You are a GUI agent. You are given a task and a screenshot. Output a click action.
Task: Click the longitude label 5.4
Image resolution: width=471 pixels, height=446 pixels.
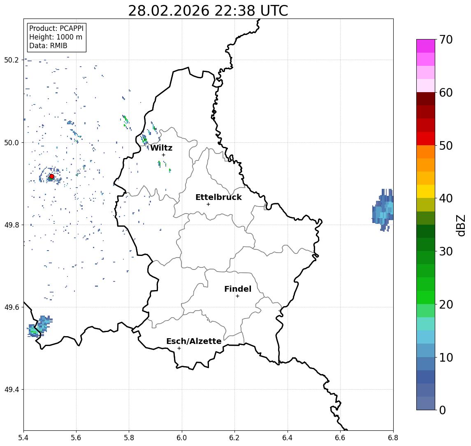pos(23,438)
